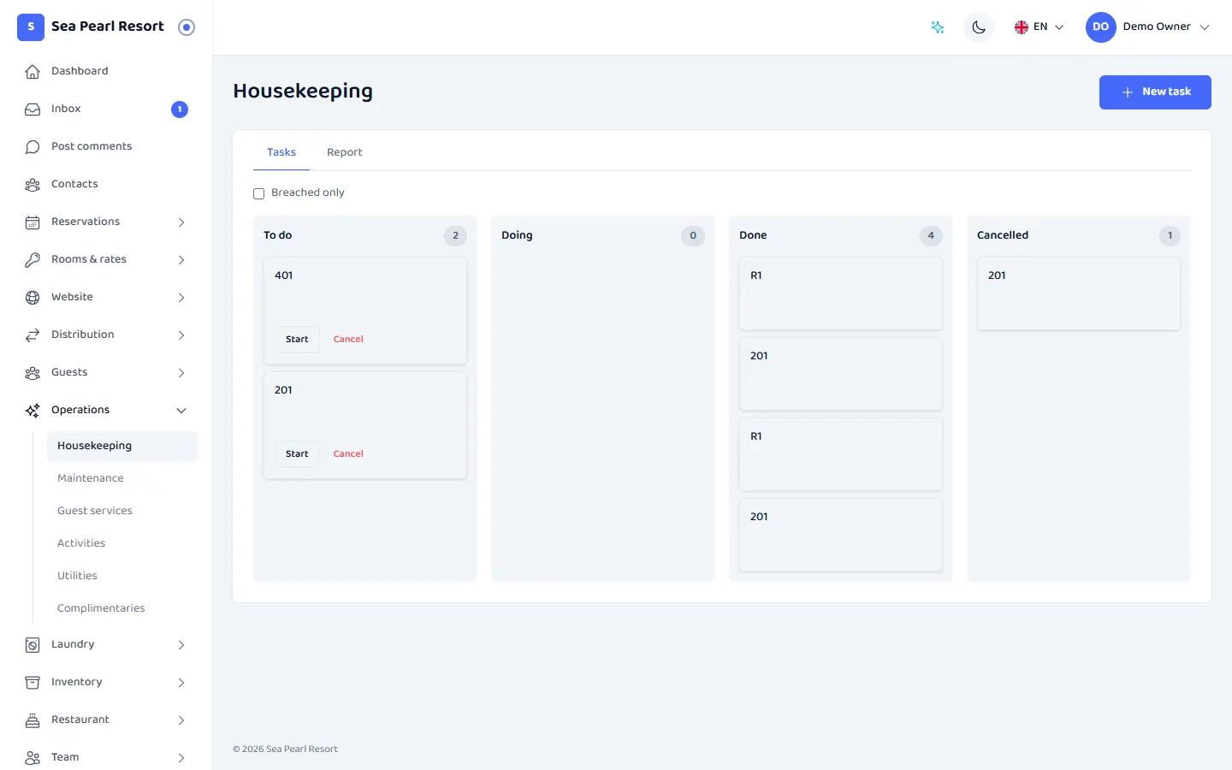
Task: Click the Reservations calendar icon
Action: [x=33, y=222]
